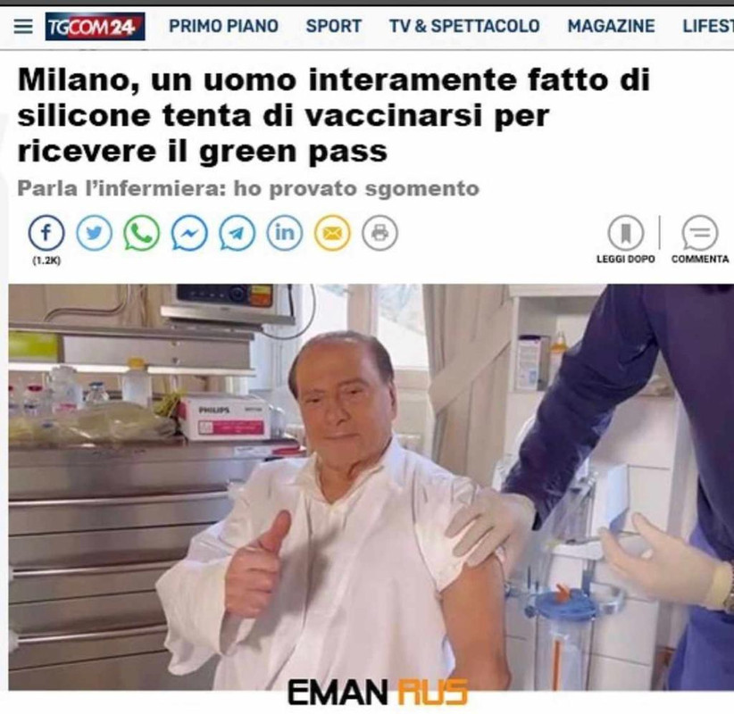
Task: Share article on Facebook
Action: [46, 233]
